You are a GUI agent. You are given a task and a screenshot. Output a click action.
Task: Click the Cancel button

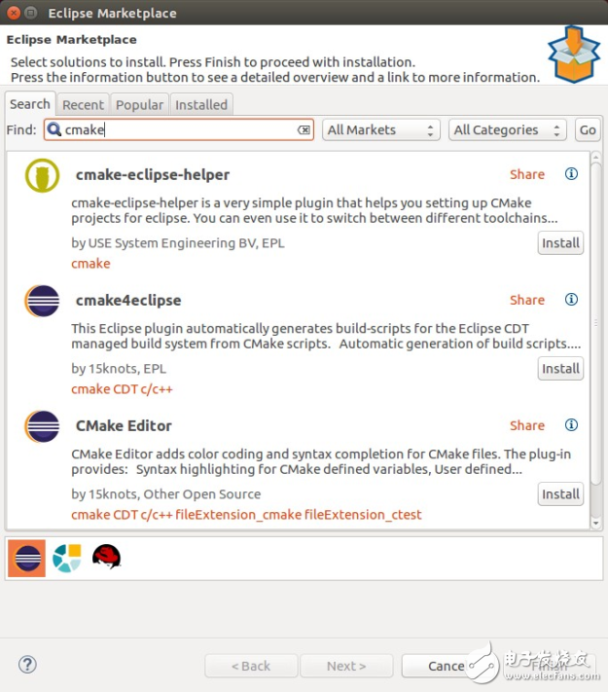(447, 666)
